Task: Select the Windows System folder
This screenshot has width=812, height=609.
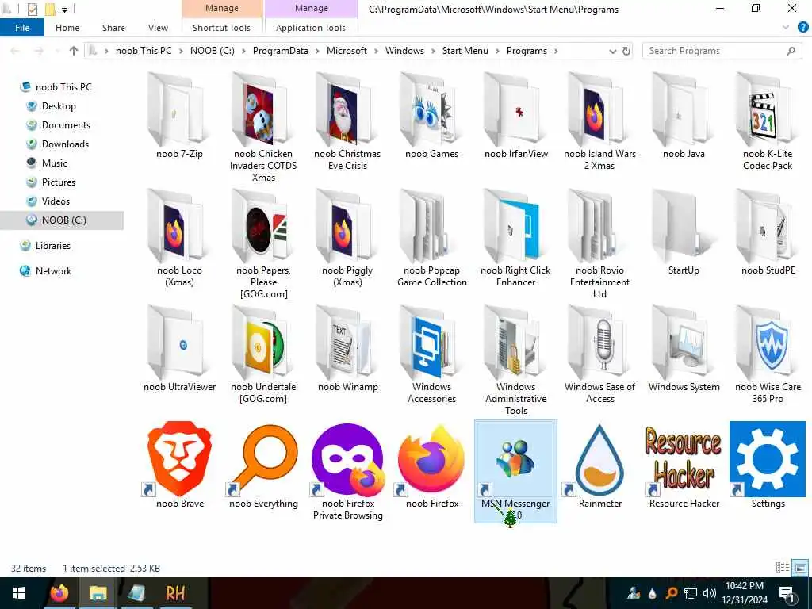Action: (x=684, y=348)
